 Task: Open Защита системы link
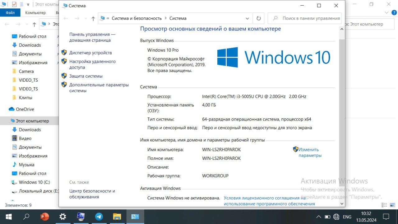86,76
